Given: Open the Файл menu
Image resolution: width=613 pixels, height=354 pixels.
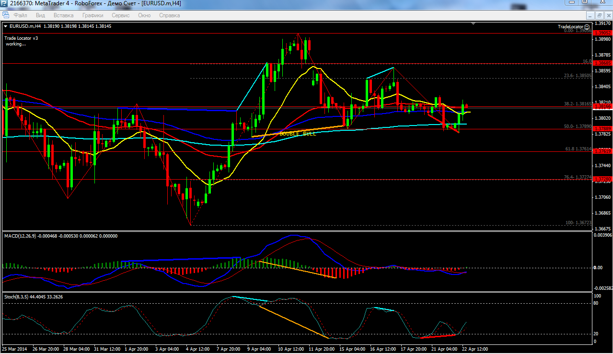Looking at the screenshot, I should point(21,15).
